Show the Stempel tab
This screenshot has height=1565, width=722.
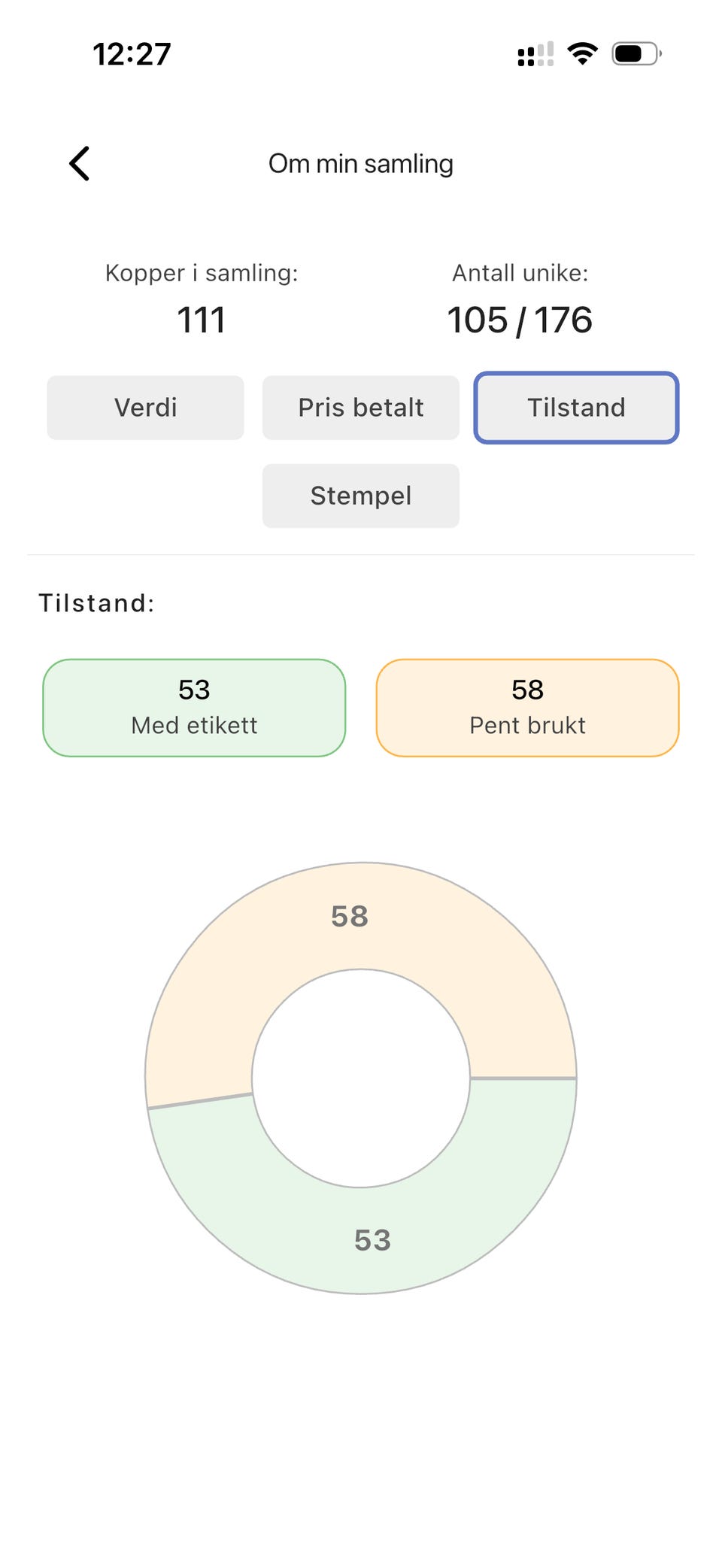(361, 496)
